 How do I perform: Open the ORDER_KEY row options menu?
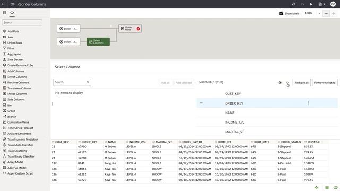point(308,103)
